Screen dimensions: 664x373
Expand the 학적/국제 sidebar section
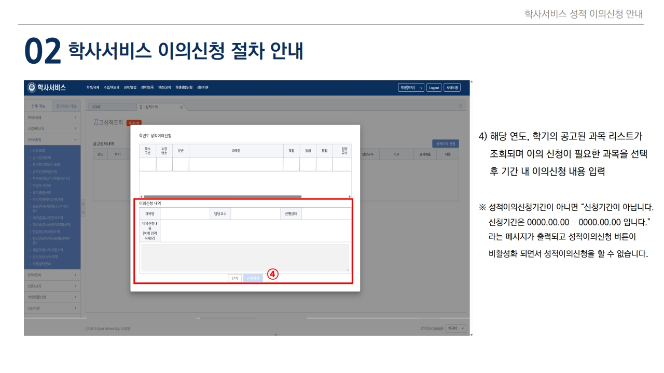[52, 118]
